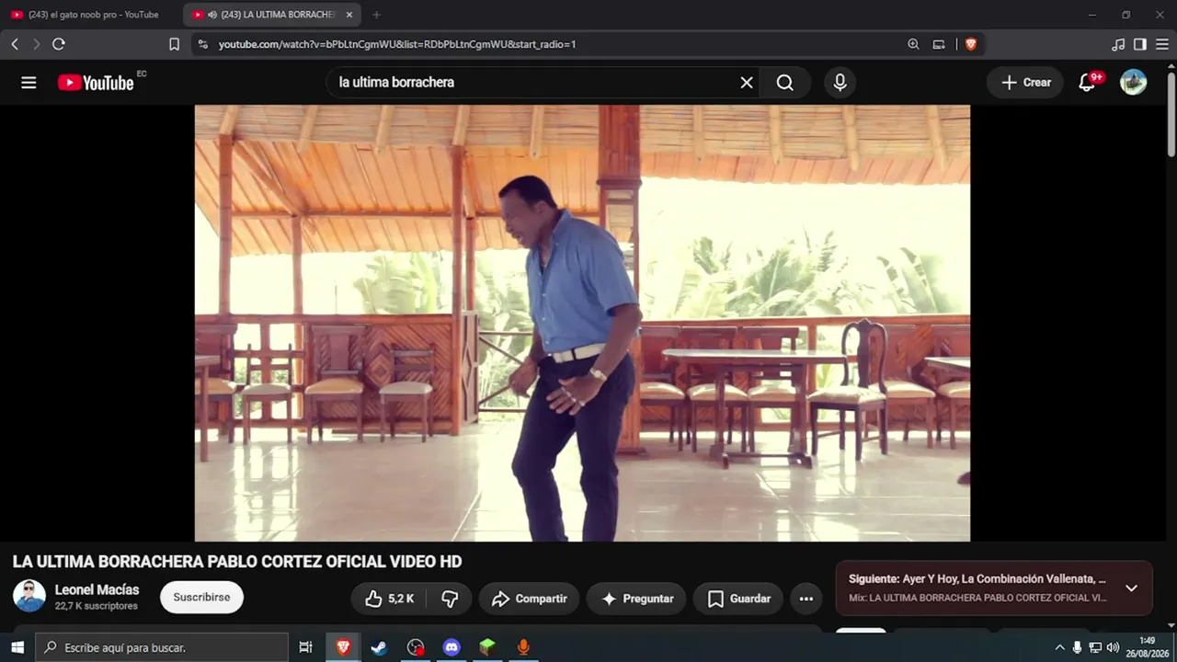
Task: Open the Windows Start menu
Action: pos(17,647)
